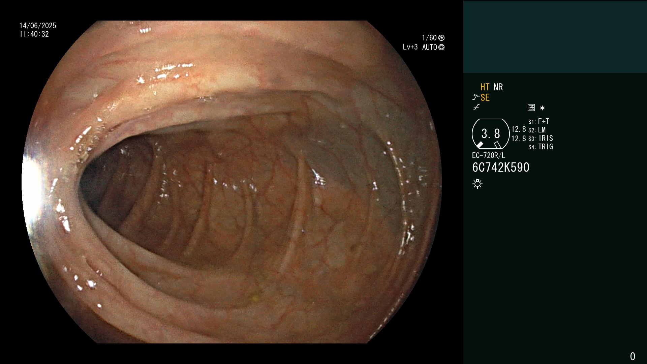Click the empty teal panel above status area
This screenshot has width=647, height=364.
click(x=555, y=36)
